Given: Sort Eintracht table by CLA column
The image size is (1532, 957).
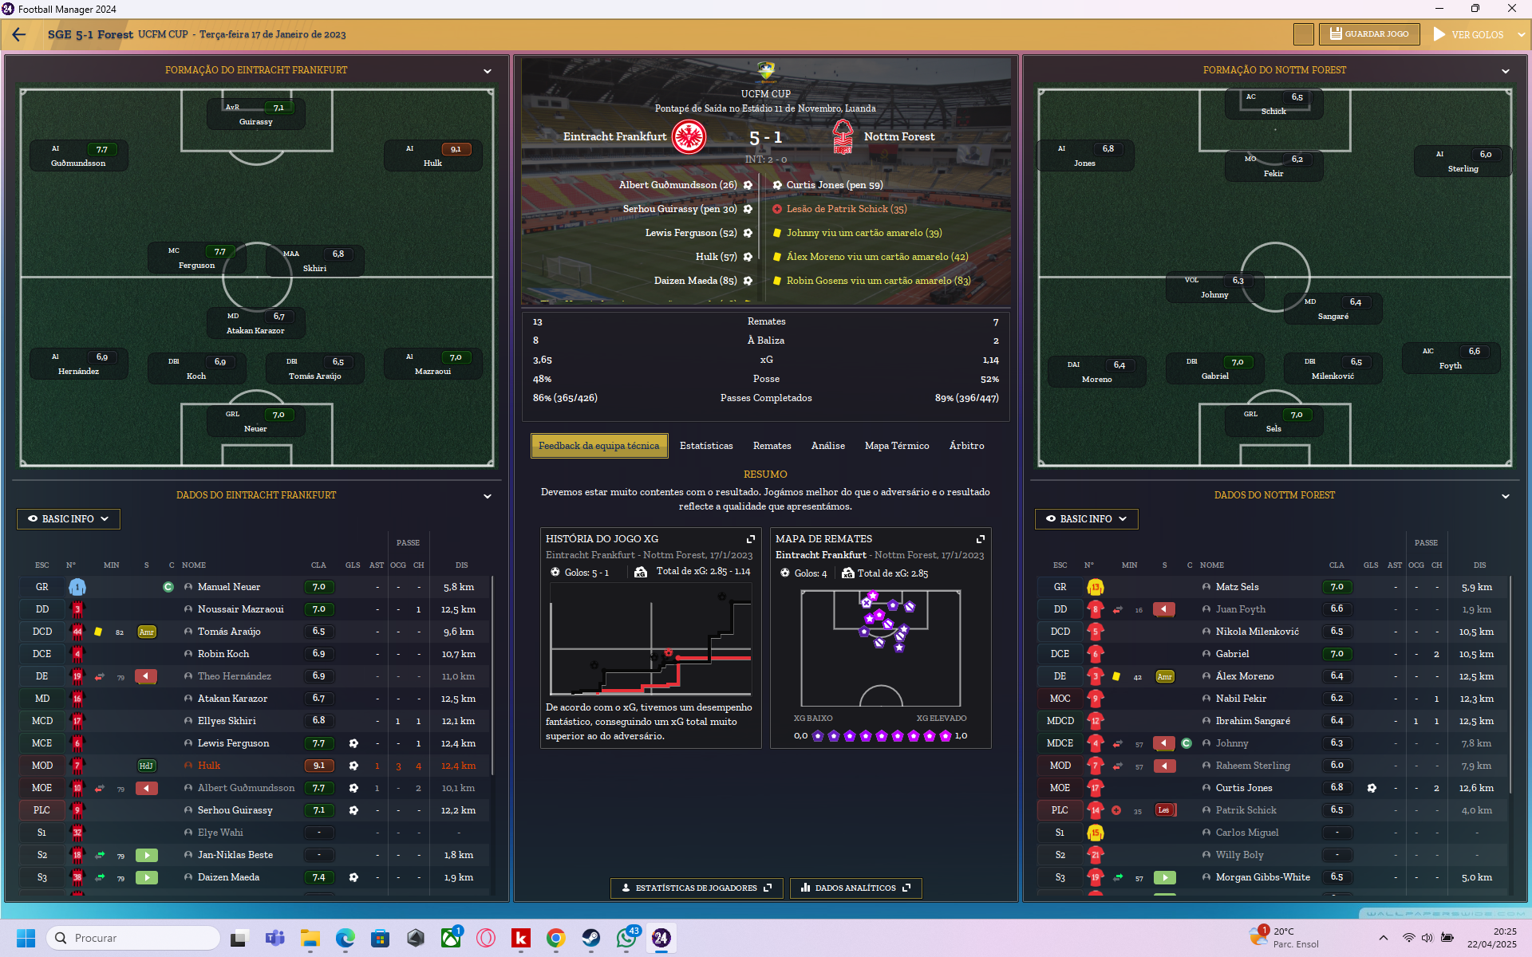Looking at the screenshot, I should pyautogui.click(x=318, y=565).
